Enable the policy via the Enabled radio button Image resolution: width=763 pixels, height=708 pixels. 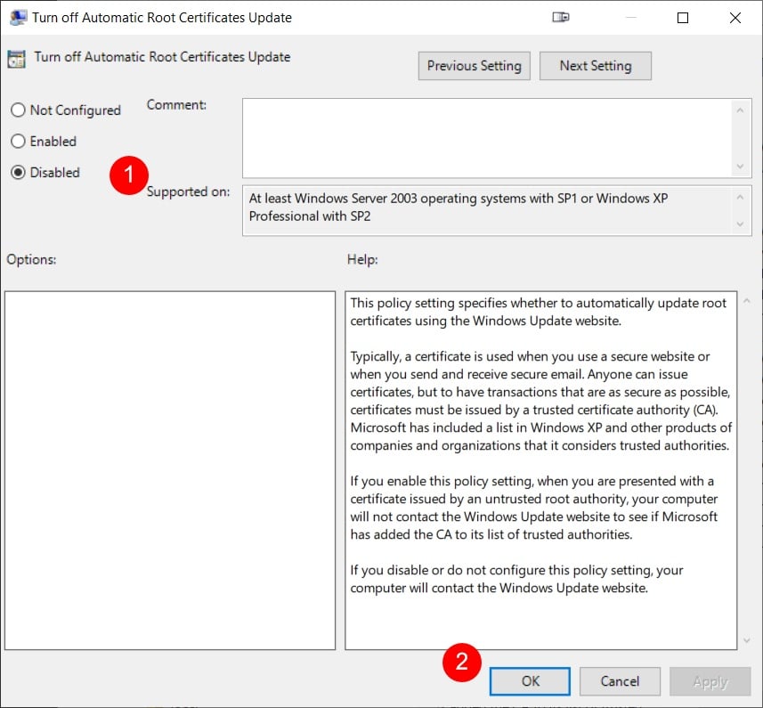coord(17,141)
